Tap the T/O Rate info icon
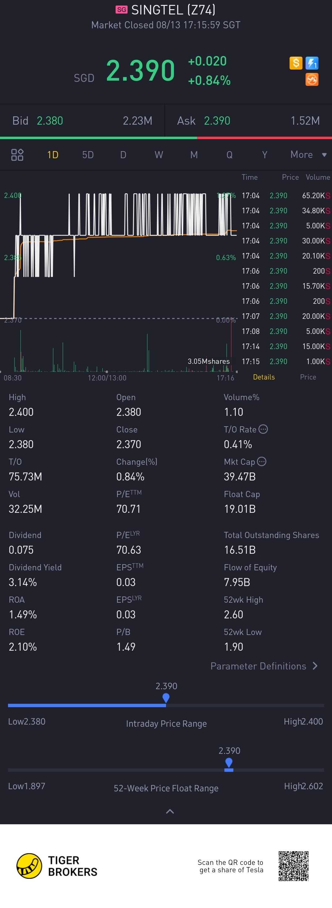This screenshot has width=332, height=908. 263,429
